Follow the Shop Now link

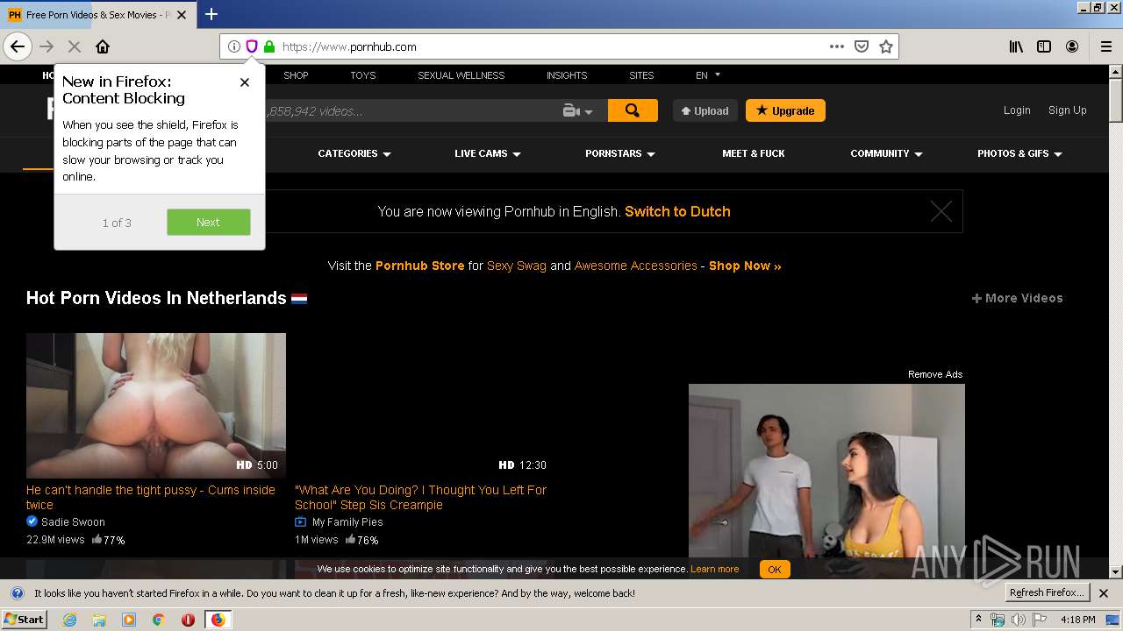[x=745, y=266]
